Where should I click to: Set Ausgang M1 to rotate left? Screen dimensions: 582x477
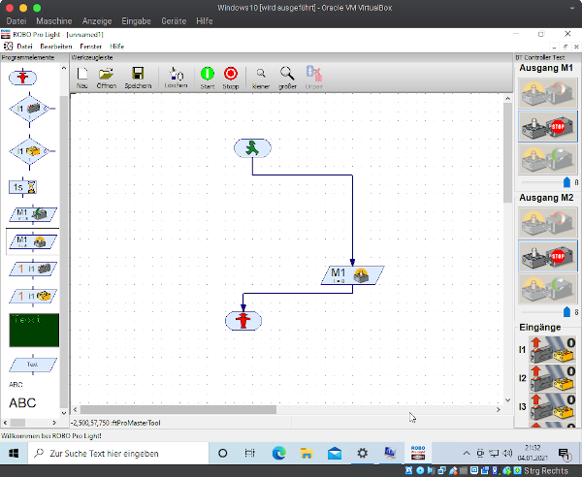[547, 93]
